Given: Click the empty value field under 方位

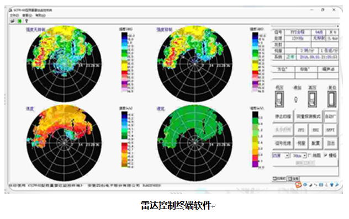Looking at the screenshot, I should [x=283, y=76].
